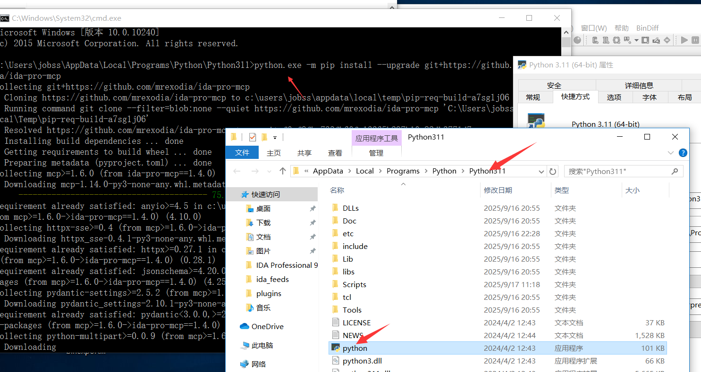The image size is (701, 372).
Task: Open the 查看 ribbon tab
Action: (335, 153)
